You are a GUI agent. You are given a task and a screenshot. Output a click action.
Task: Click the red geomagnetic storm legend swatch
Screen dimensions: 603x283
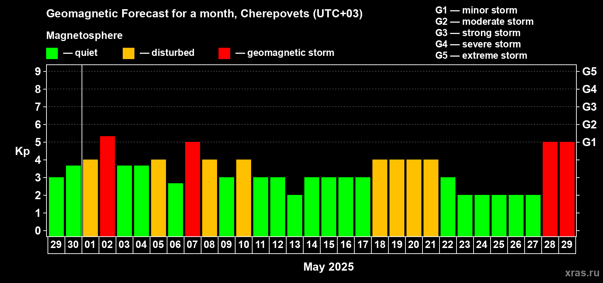click(224, 53)
